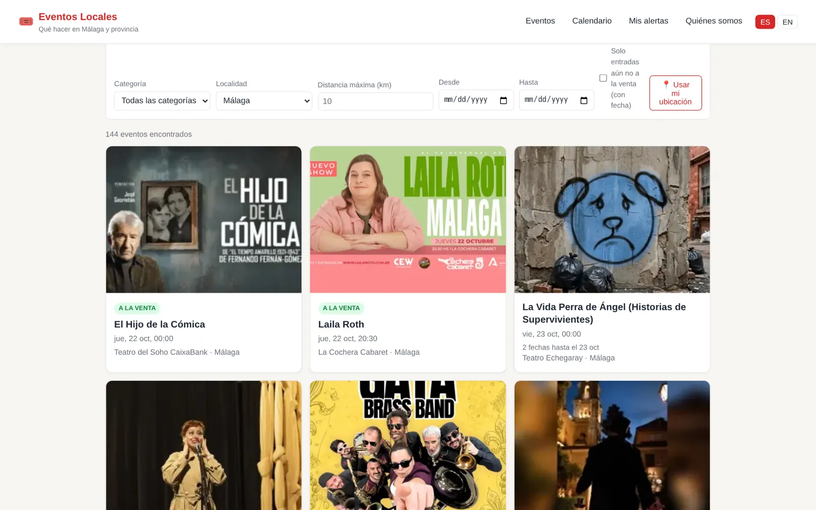
Task: Open the blue sad dog graffiti image
Action: pyautogui.click(x=612, y=219)
